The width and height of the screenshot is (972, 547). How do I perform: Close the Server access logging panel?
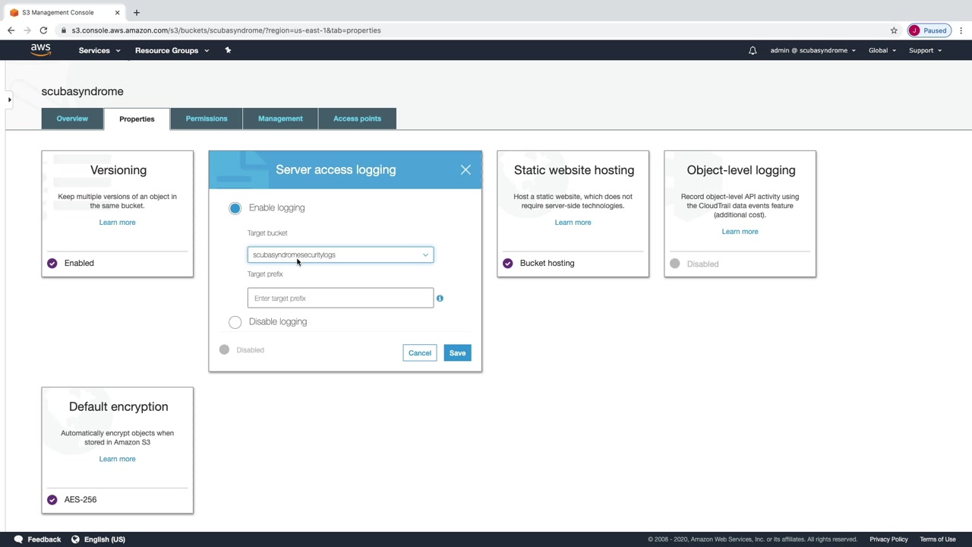click(x=465, y=170)
